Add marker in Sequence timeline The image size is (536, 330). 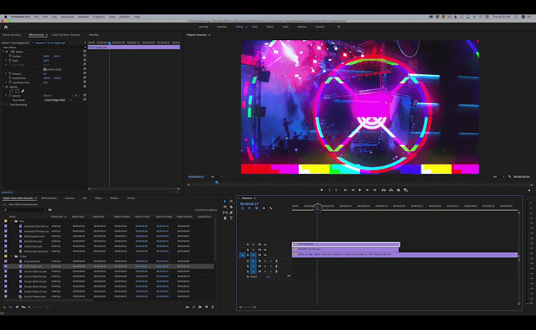pos(263,209)
